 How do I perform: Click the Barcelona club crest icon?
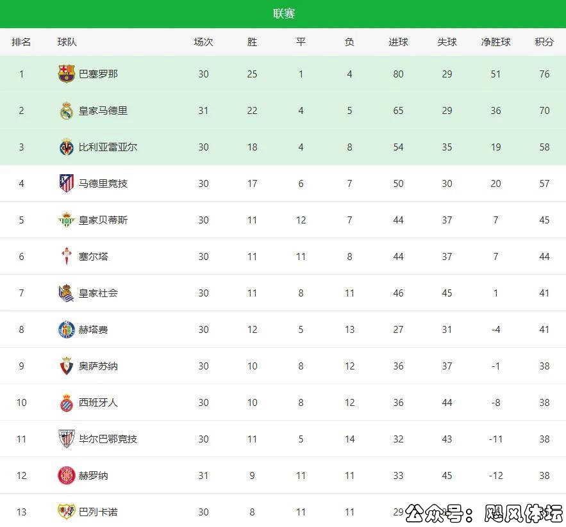[x=67, y=74]
